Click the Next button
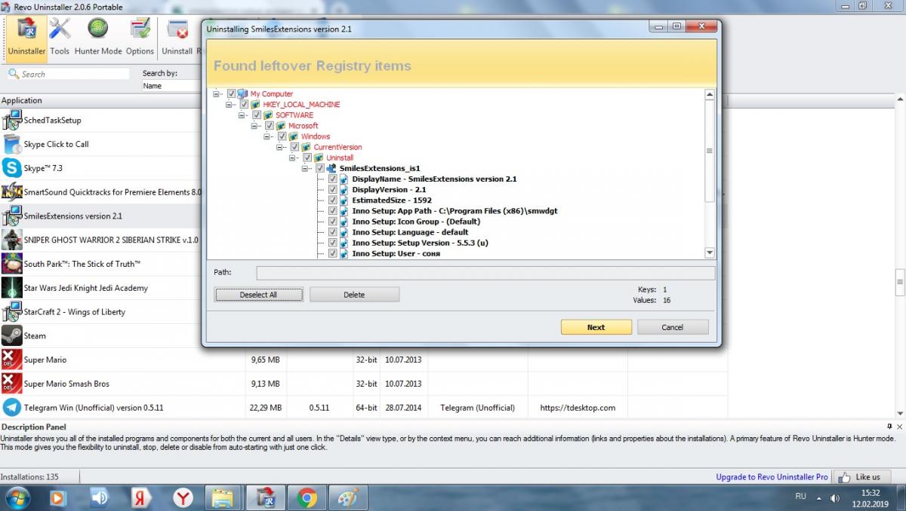 click(596, 327)
